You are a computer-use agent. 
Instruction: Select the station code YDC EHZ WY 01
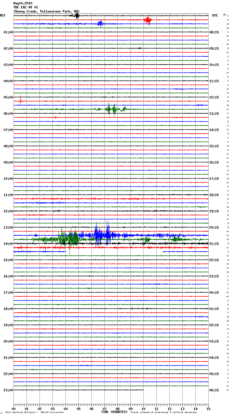click(26, 7)
